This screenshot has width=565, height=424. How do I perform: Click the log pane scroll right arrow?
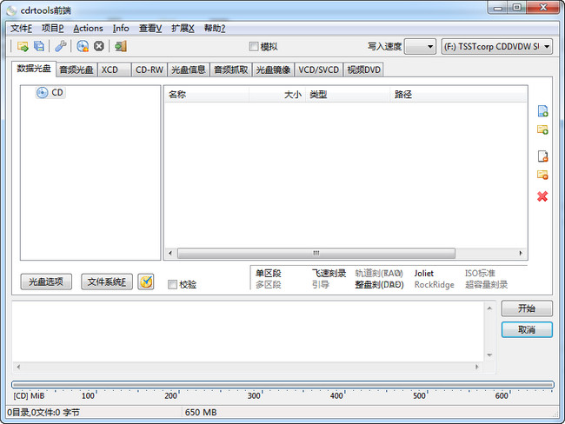(477, 367)
